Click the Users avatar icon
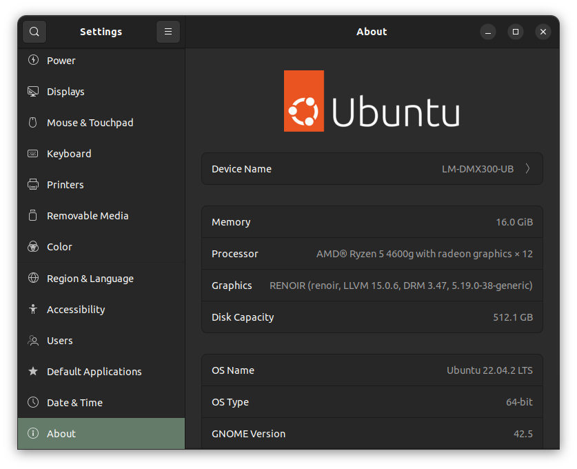Screen dimensions: 577x469 33,341
